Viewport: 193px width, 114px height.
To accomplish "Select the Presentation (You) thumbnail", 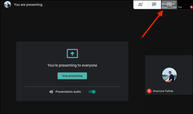I will coord(169,5).
